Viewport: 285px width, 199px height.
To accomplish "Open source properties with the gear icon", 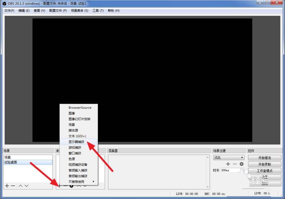I will (x=71, y=186).
